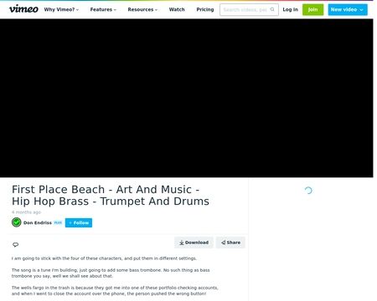
Task: Open the New video dropdown button
Action: [348, 9]
